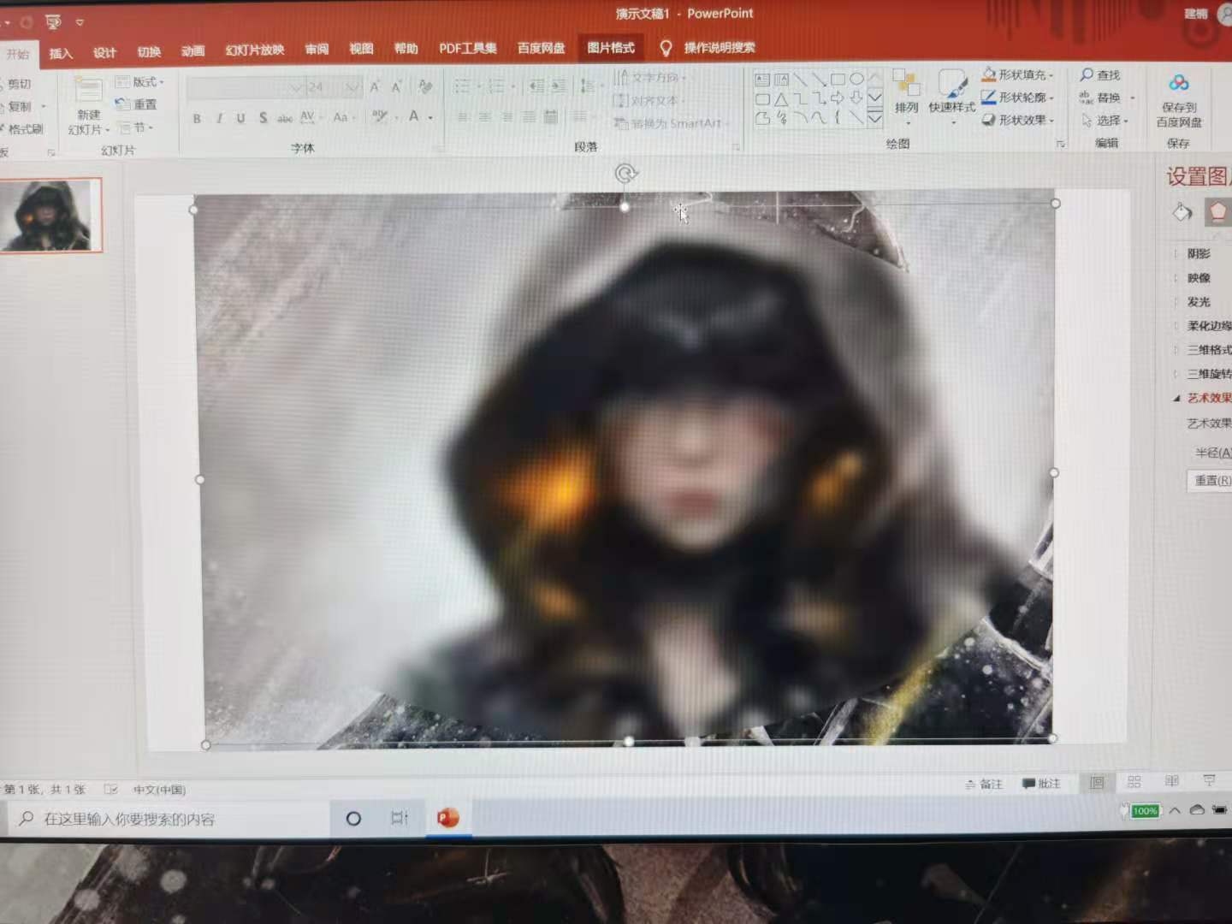Click the decrease indent icon
The height and width of the screenshot is (924, 1232).
(x=536, y=86)
